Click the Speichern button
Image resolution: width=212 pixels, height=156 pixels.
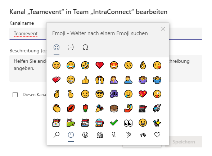point(184,142)
